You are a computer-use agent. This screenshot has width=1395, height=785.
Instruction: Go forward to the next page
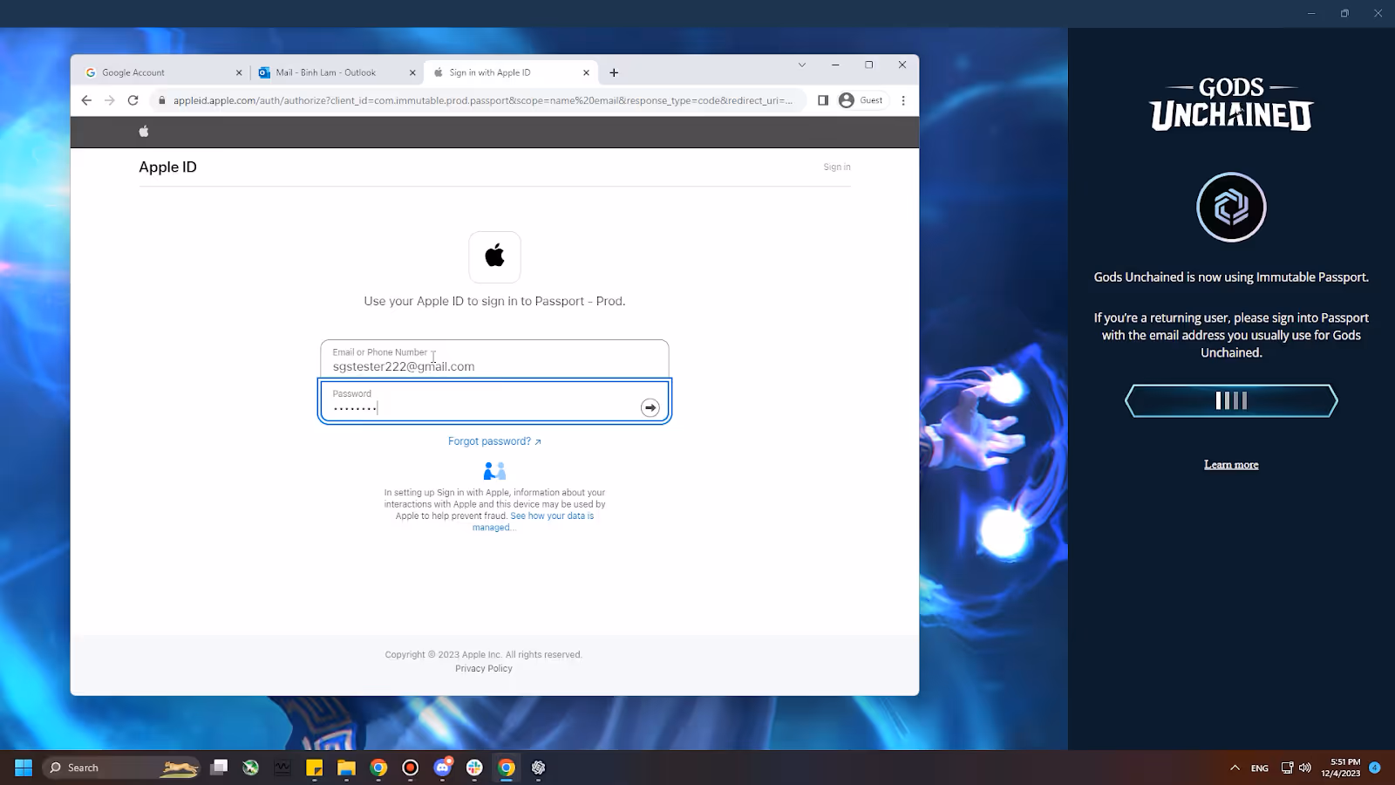coord(110,100)
